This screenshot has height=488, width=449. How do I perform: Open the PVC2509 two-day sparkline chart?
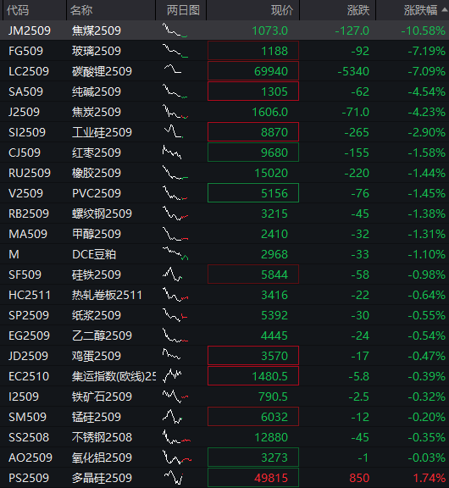click(x=175, y=192)
